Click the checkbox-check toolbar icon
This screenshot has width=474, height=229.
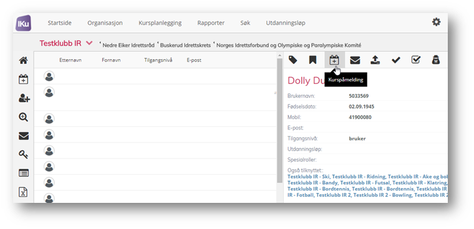tap(416, 60)
